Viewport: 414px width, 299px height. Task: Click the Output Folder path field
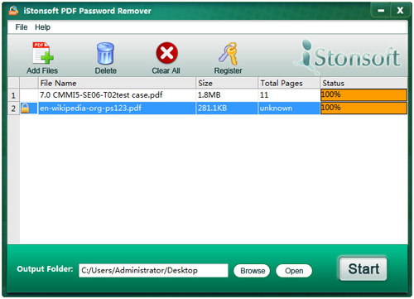coord(153,270)
